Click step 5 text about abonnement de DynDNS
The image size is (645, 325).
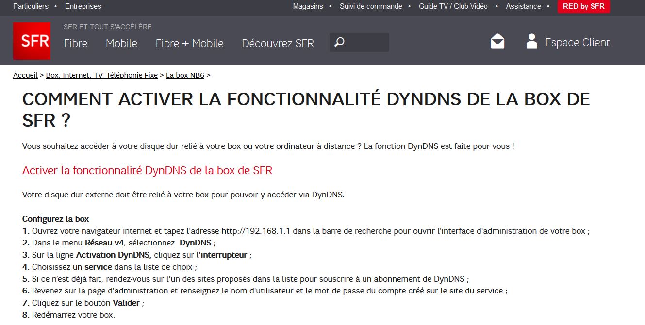246,279
